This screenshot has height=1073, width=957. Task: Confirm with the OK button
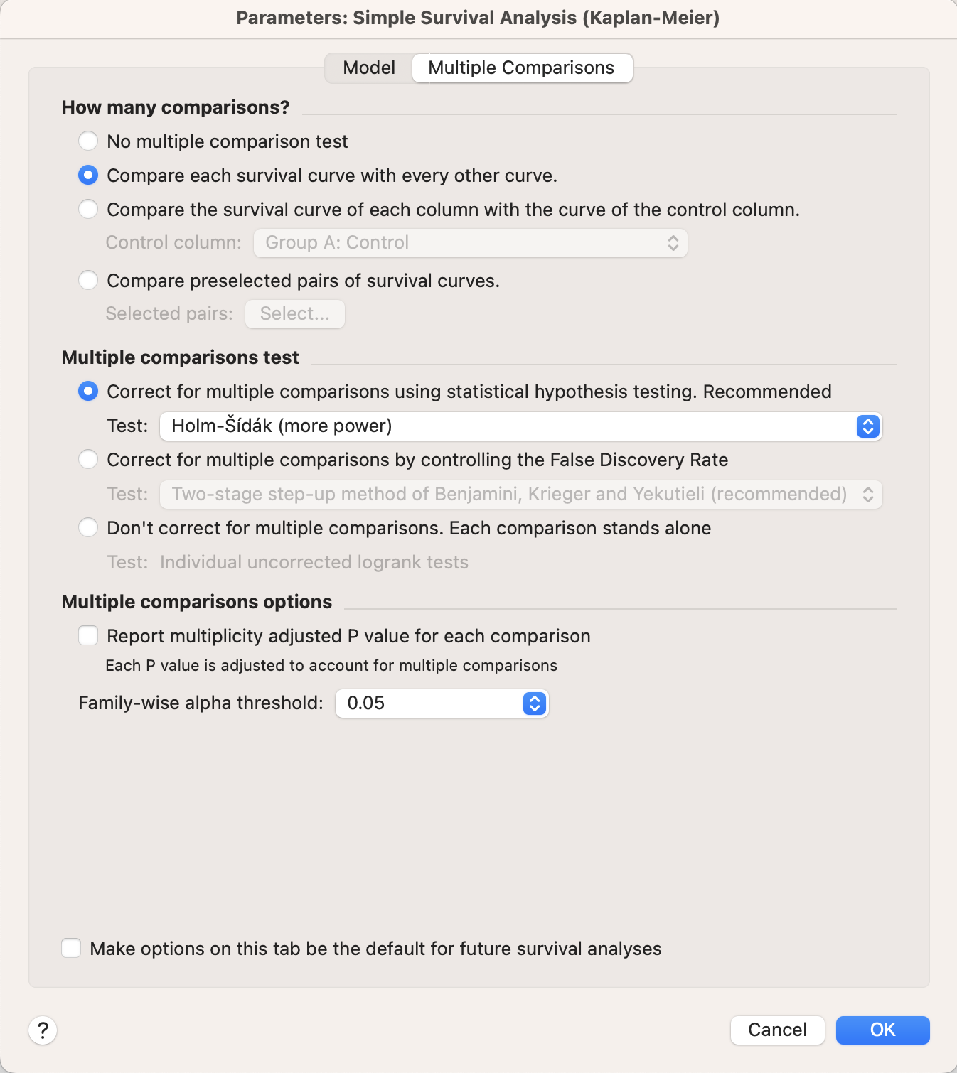click(882, 1030)
